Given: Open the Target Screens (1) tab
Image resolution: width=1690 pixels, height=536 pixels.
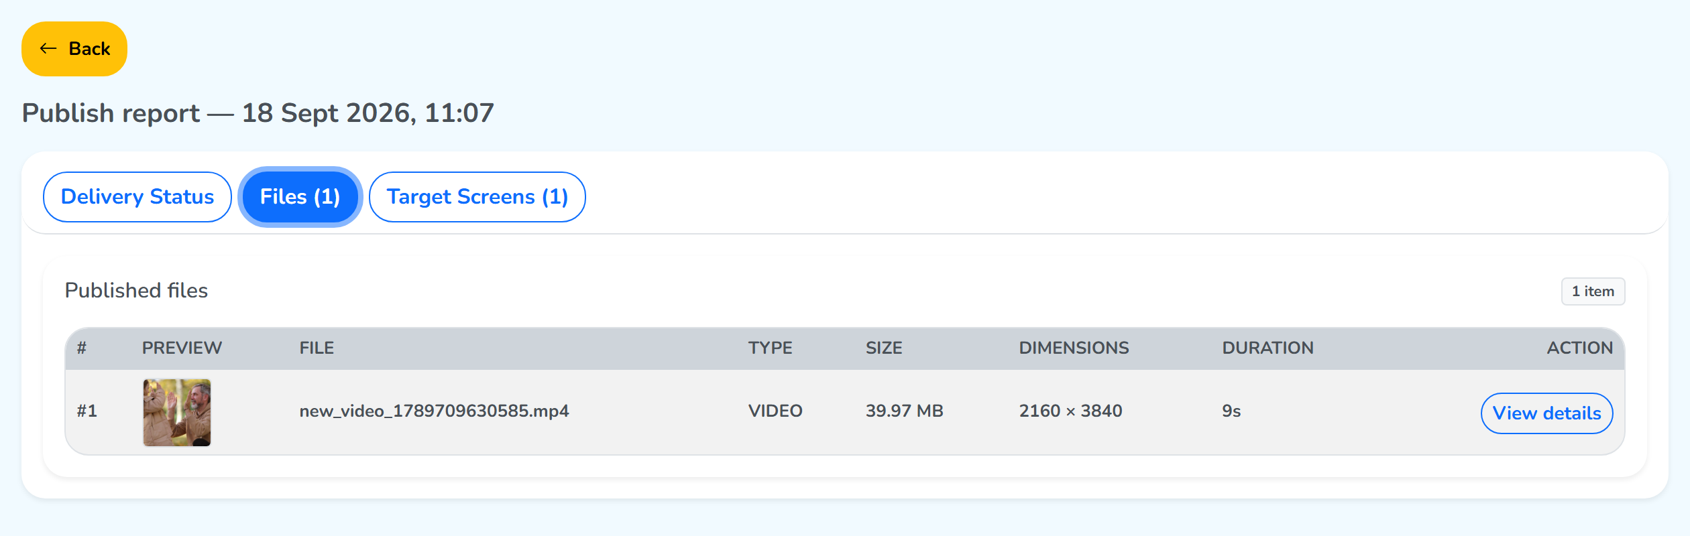Looking at the screenshot, I should 477,197.
